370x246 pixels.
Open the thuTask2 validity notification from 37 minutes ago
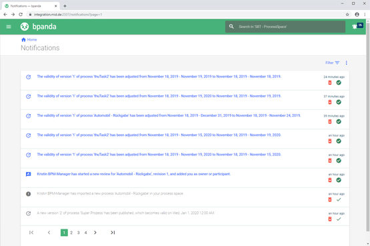159,96
